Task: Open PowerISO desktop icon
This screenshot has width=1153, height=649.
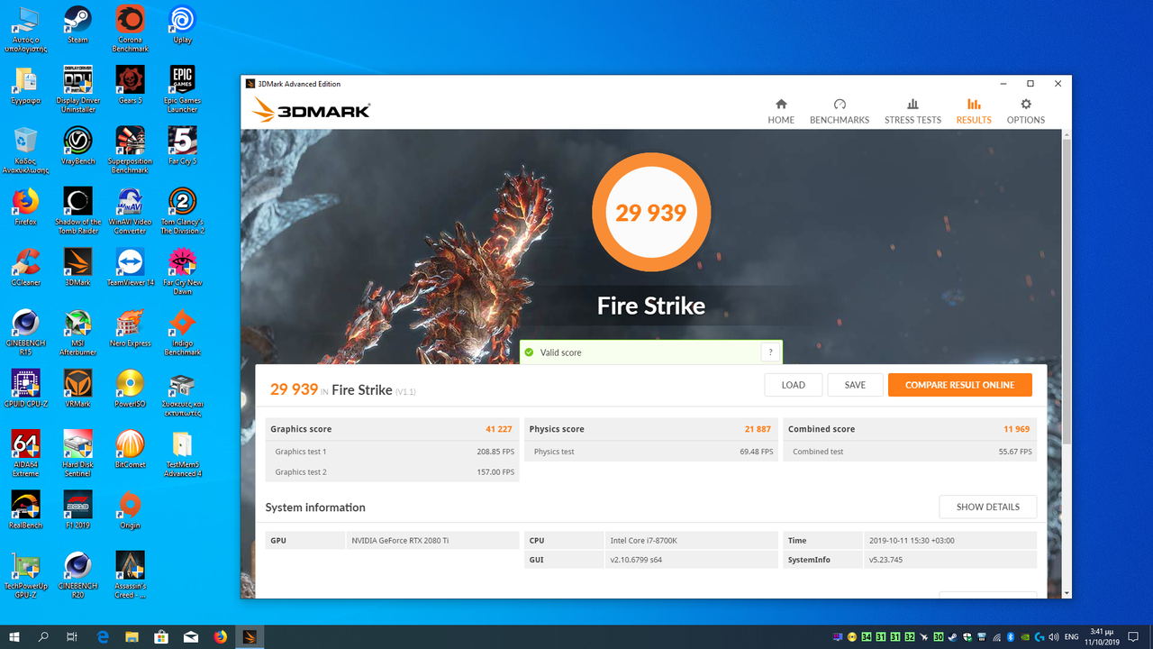Action: point(130,388)
